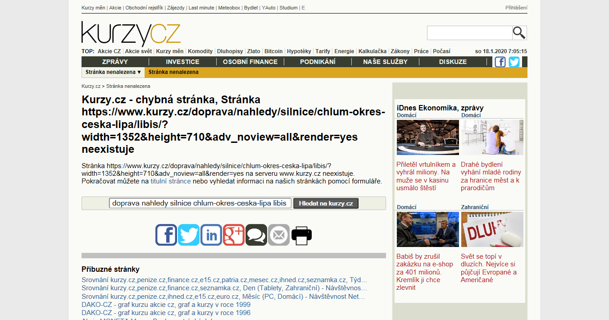Open casino man article thumbnail
Image resolution: width=609 pixels, height=320 pixels.
coord(428,137)
